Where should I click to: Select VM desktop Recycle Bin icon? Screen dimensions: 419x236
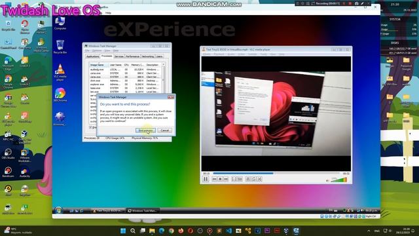click(60, 47)
